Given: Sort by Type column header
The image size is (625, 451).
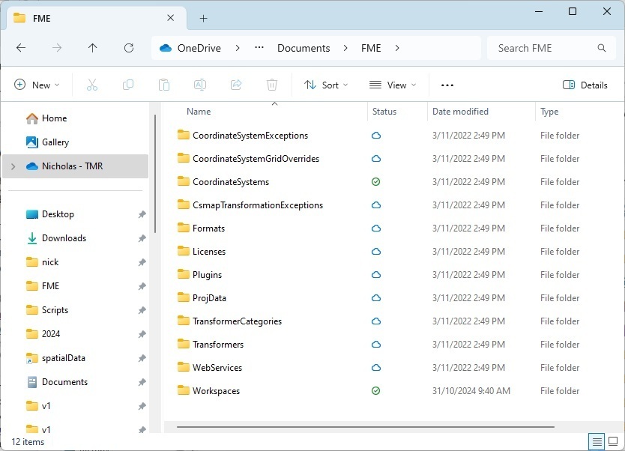Looking at the screenshot, I should [549, 112].
